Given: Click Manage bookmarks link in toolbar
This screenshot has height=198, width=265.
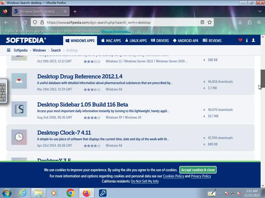Looking at the screenshot, I should (x=116, y=31).
